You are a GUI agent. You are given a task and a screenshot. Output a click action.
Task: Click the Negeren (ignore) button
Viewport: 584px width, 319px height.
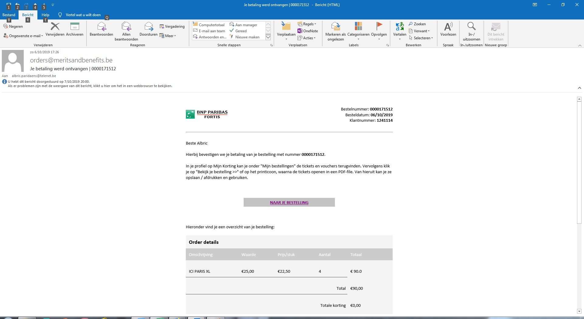[x=13, y=26]
